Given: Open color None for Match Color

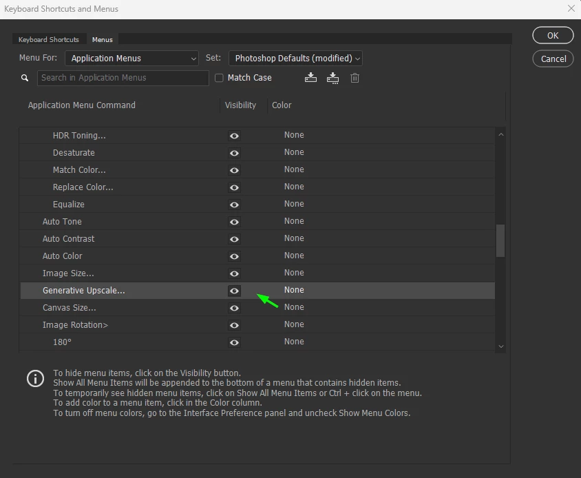Looking at the screenshot, I should [x=294, y=169].
